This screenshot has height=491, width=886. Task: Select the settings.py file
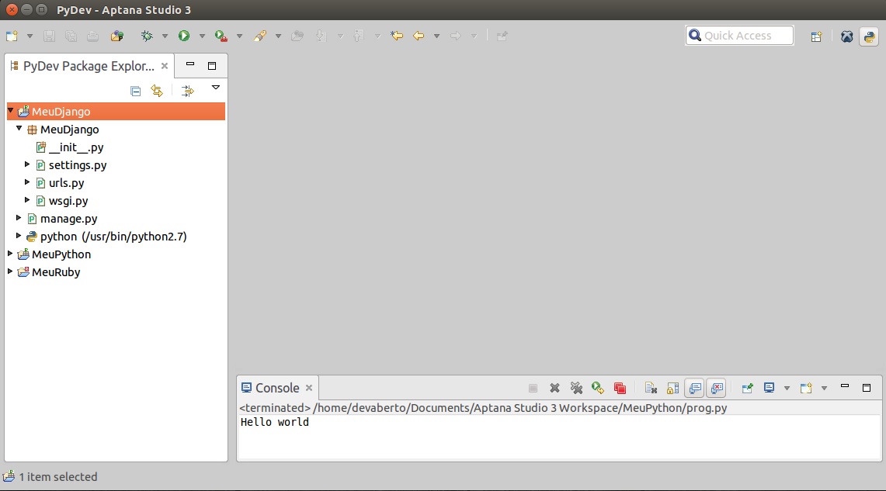tap(77, 165)
